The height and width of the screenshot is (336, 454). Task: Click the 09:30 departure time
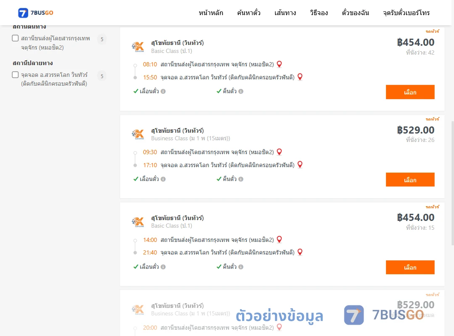click(x=150, y=152)
